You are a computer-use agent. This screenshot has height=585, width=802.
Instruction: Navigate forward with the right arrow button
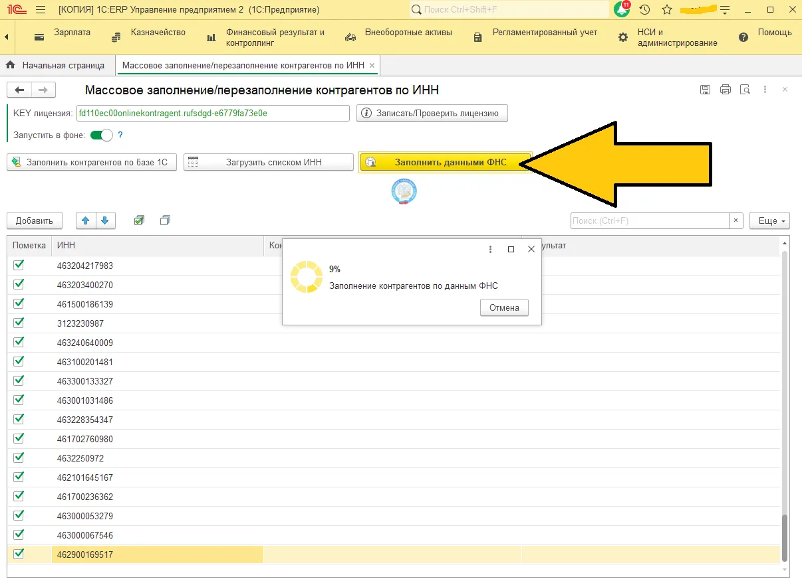point(43,90)
